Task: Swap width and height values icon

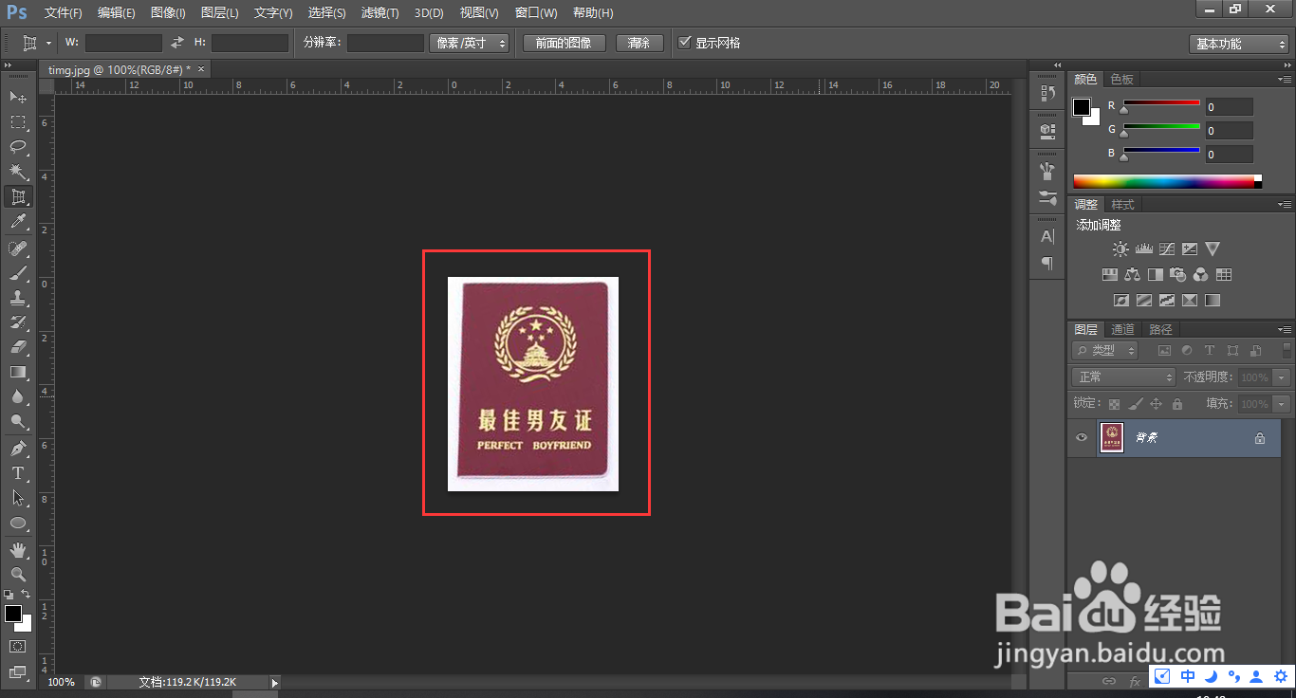Action: tap(177, 43)
